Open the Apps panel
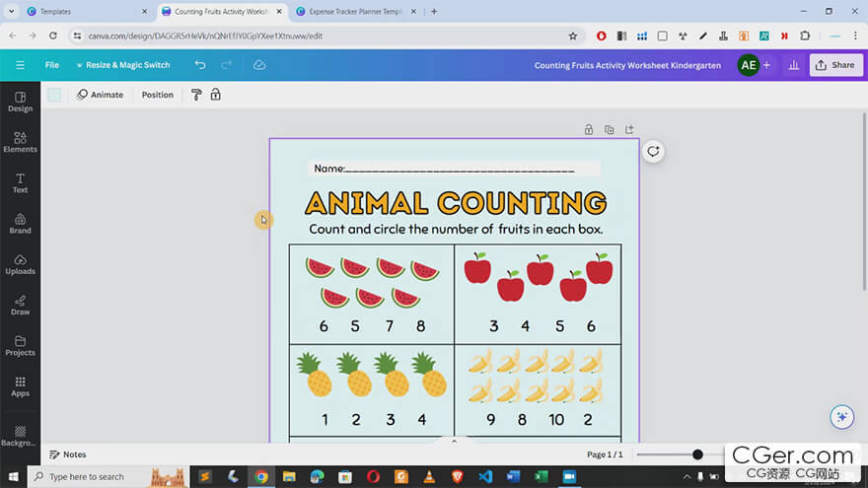Image resolution: width=868 pixels, height=488 pixels. click(x=20, y=386)
